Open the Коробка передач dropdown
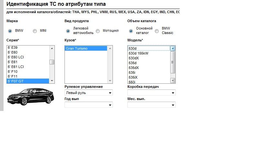The width and height of the screenshot is (258, 144). point(152,93)
